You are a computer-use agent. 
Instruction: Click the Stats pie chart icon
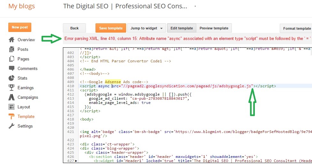pyautogui.click(x=11, y=78)
